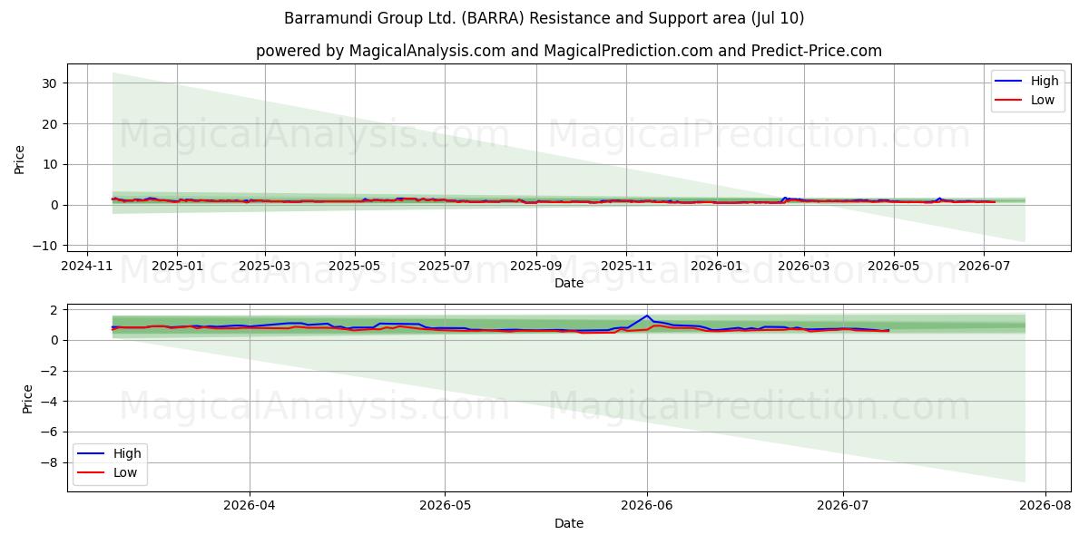Click top chart x-axis label '2026-05'
Viewport: 1089px width, 544px height.
click(894, 267)
